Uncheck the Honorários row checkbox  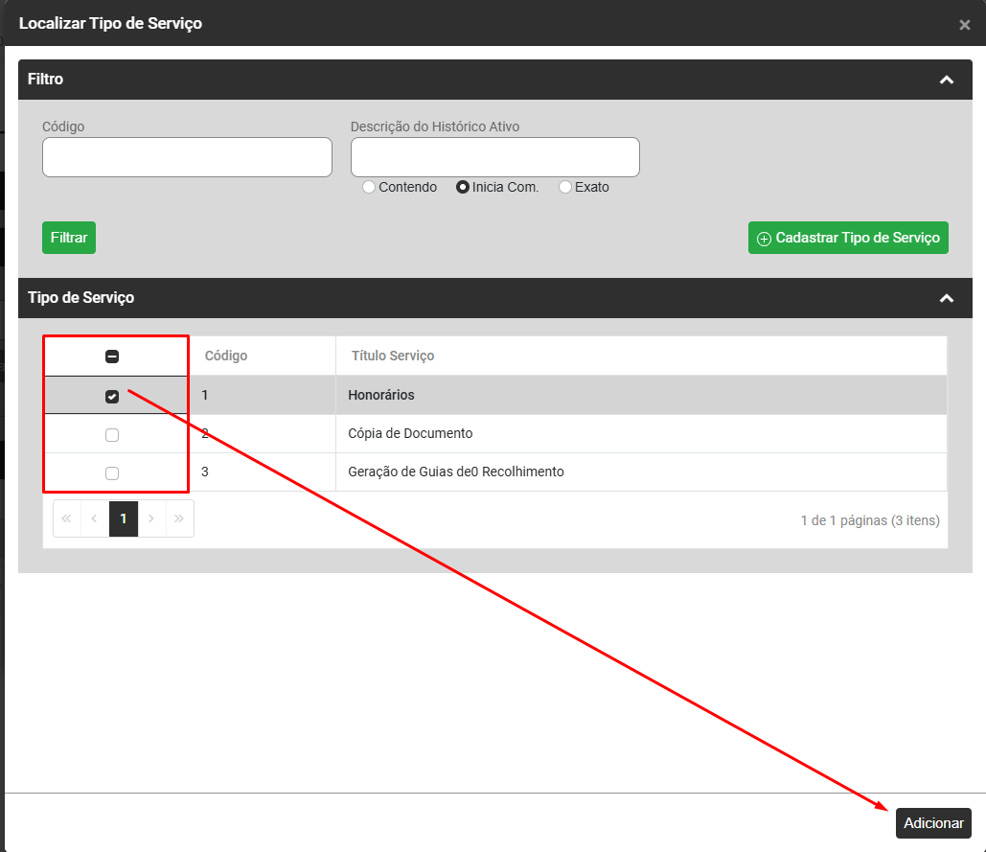[112, 396]
